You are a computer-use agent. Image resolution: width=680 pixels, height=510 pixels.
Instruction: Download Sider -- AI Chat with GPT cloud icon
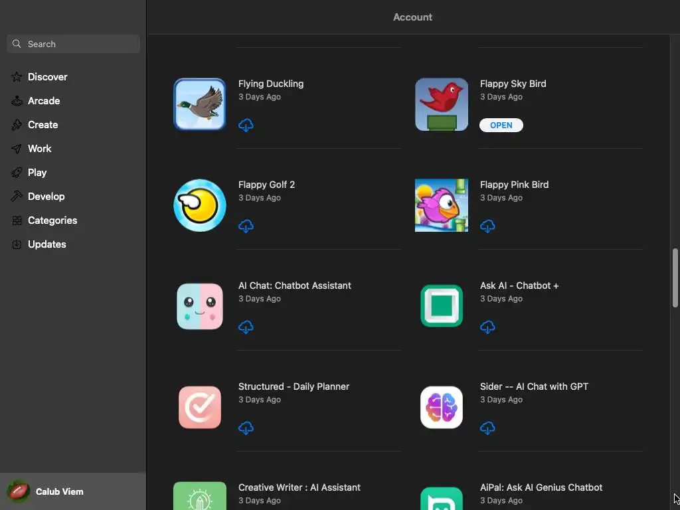[487, 428]
